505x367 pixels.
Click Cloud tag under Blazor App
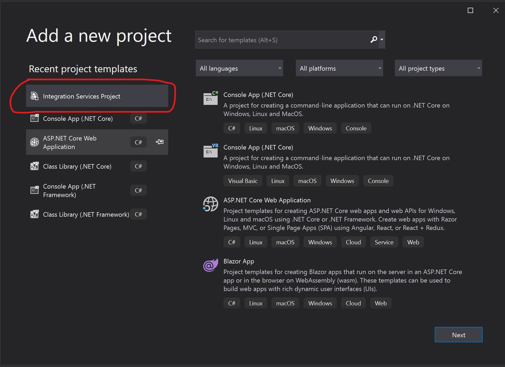click(x=353, y=303)
